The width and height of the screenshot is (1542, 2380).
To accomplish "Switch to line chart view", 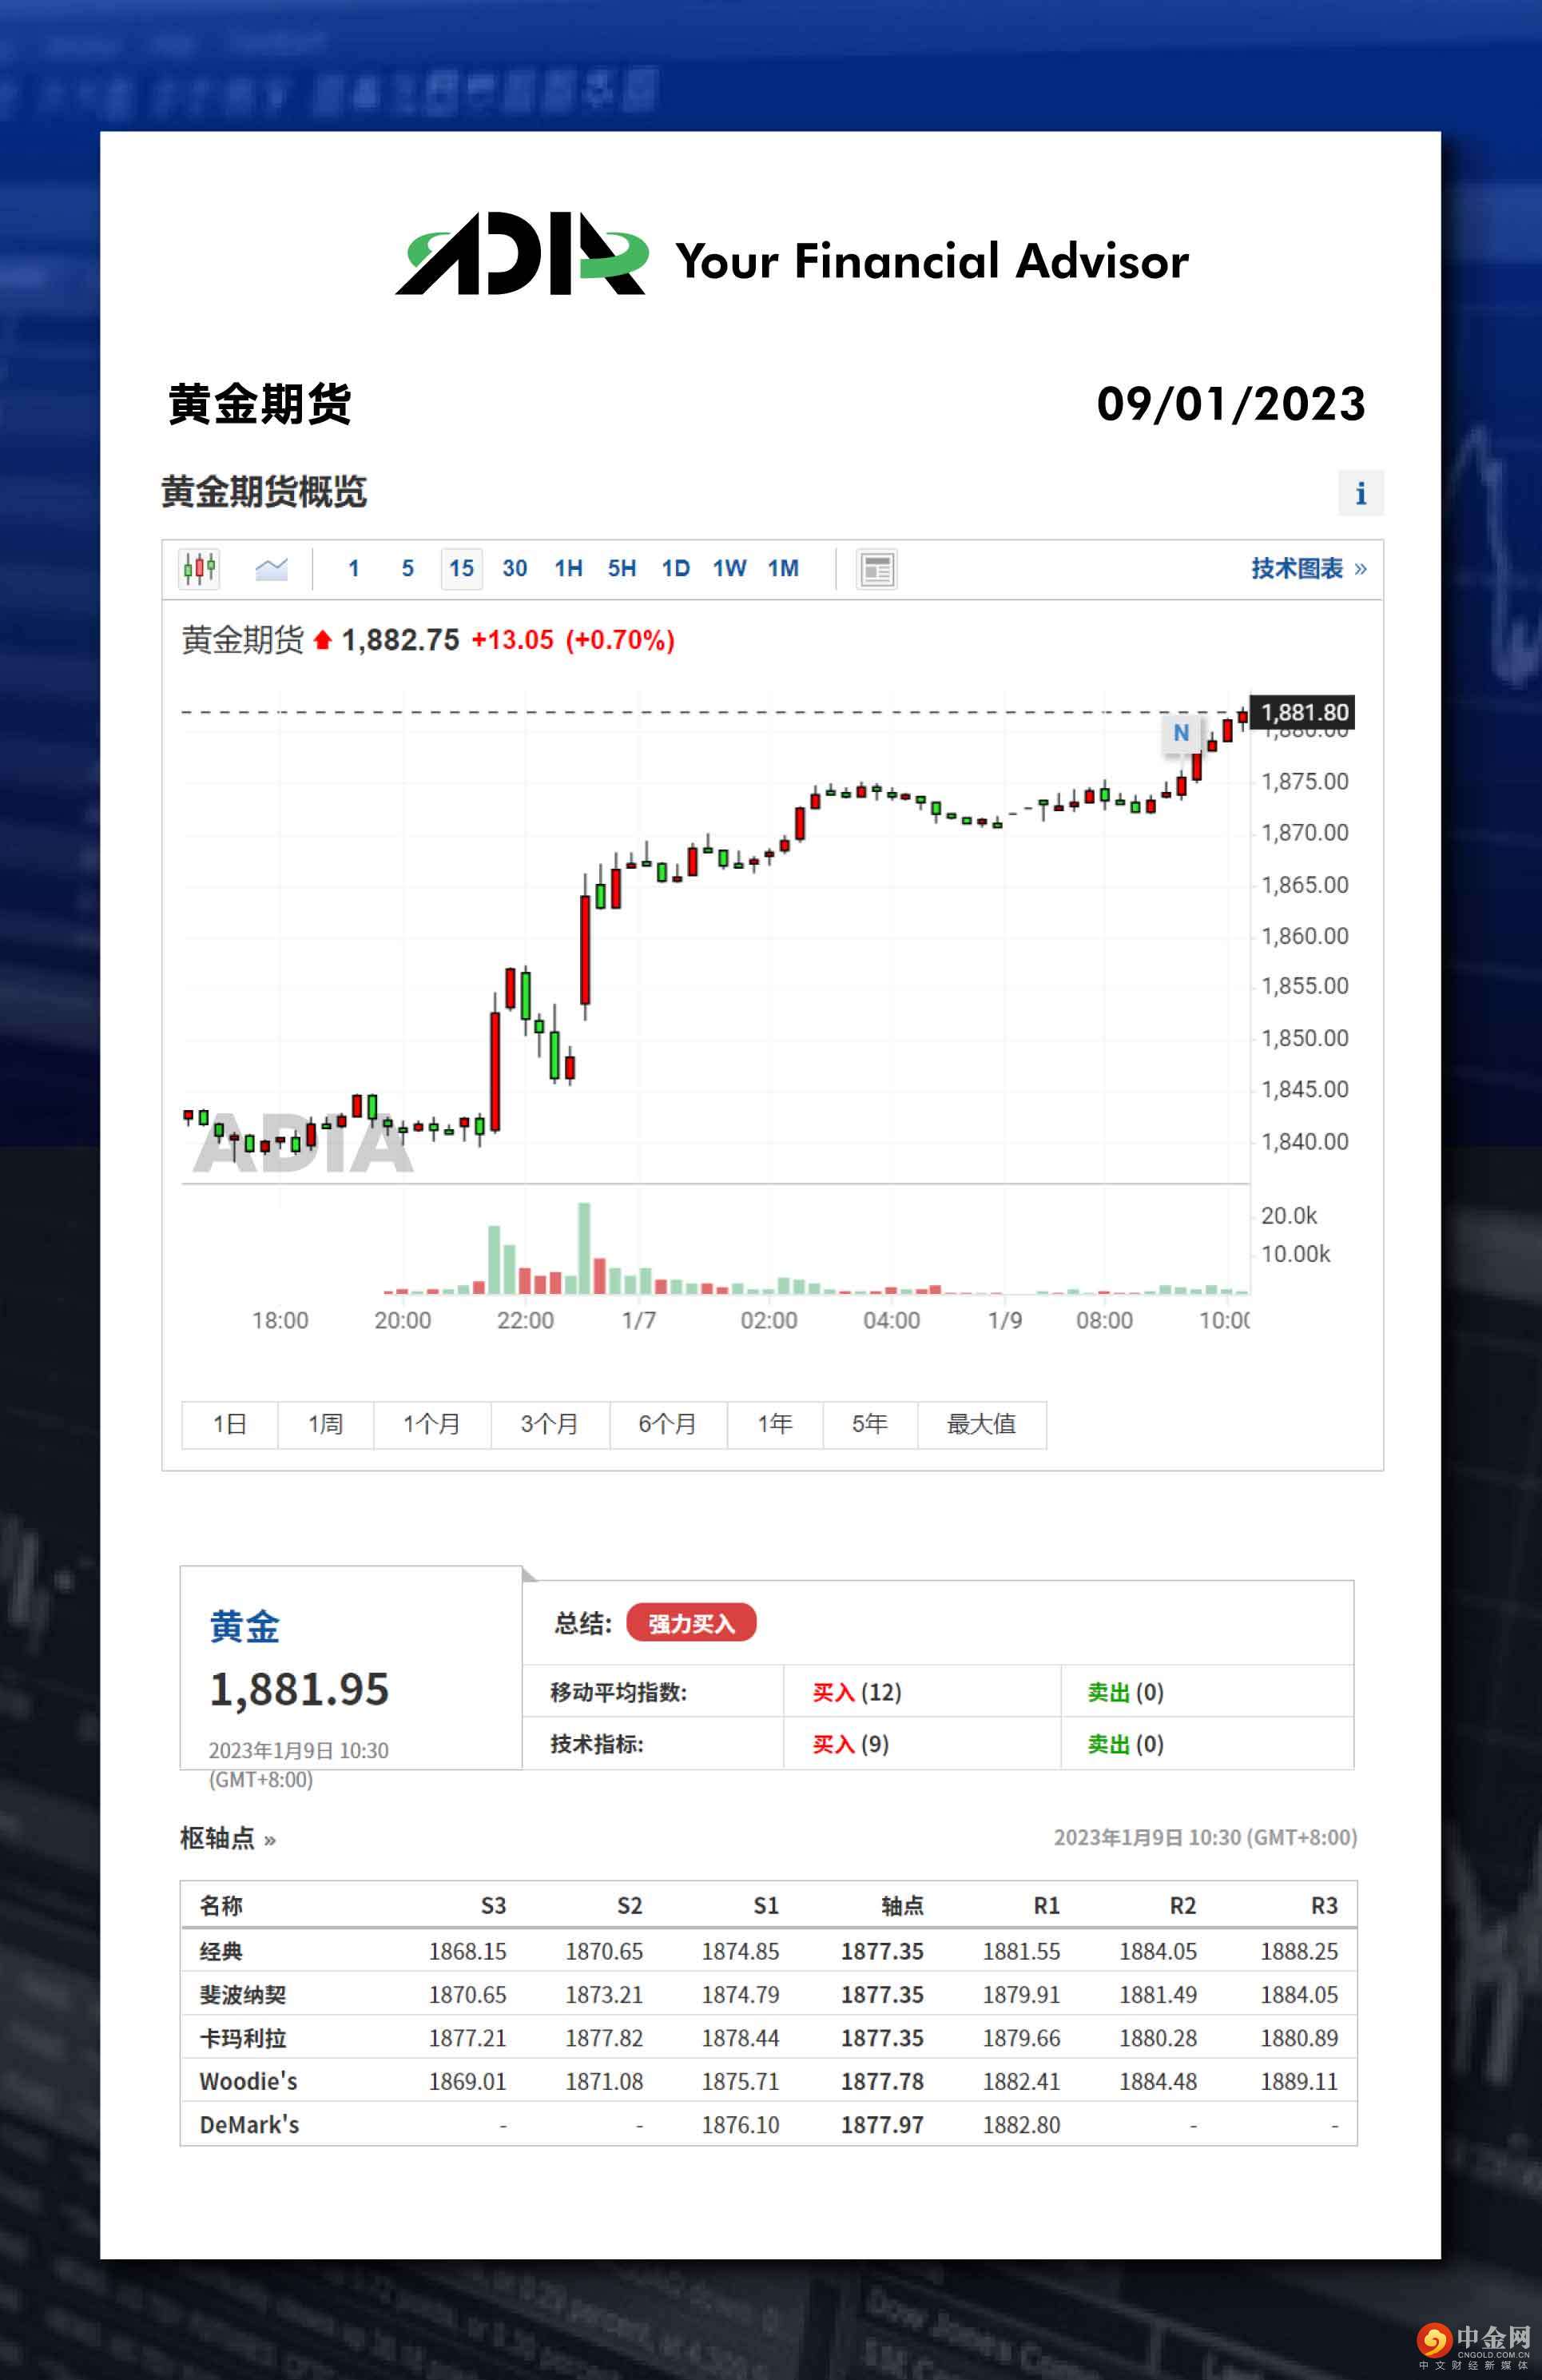I will [x=270, y=568].
